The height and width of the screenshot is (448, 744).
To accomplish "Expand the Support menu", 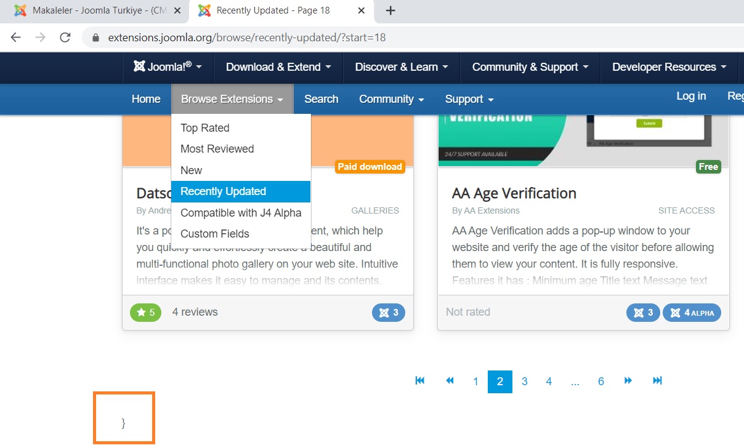I will click(468, 99).
